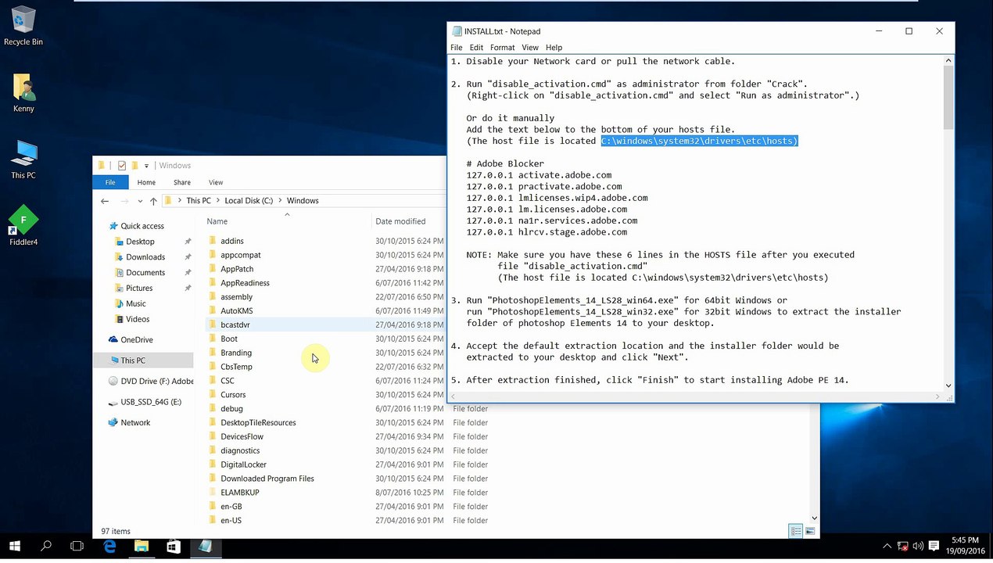Viewport: 993px width, 563px height.
Task: Open the Kenny user folder on desktop
Action: coord(23,92)
